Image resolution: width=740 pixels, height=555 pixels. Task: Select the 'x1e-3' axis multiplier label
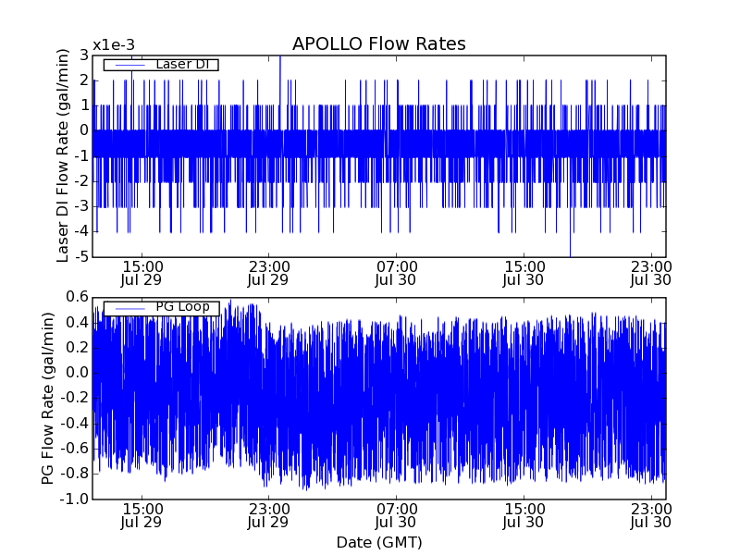pos(114,45)
